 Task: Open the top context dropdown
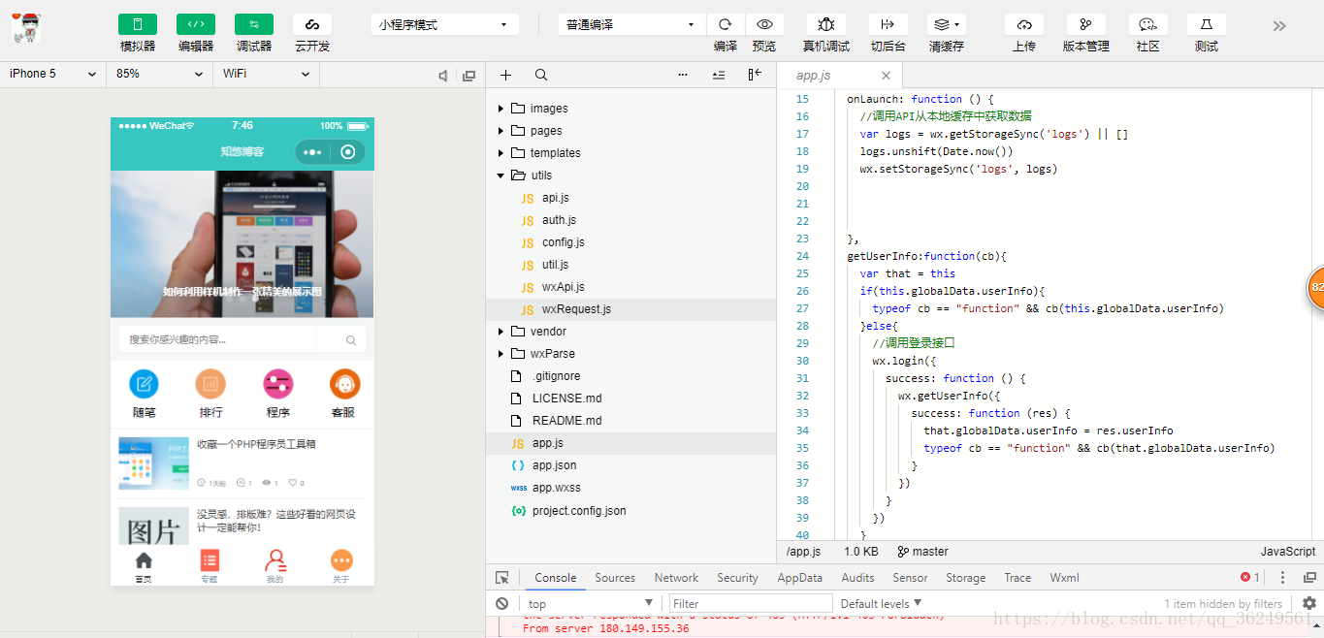[591, 603]
